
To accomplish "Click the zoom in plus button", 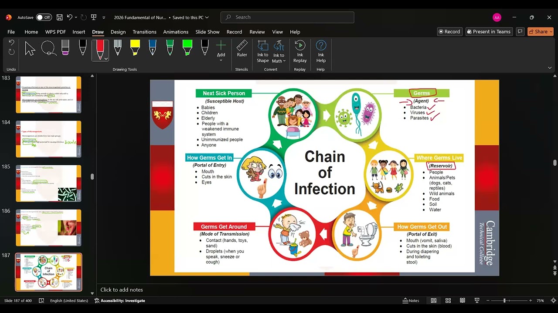I will tap(531, 300).
